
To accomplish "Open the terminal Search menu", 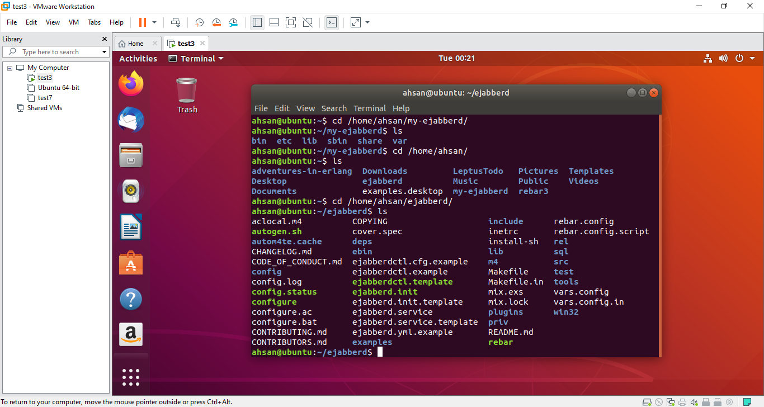I will (334, 108).
